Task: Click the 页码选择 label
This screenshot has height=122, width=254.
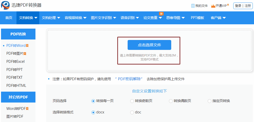Action: click(60, 101)
